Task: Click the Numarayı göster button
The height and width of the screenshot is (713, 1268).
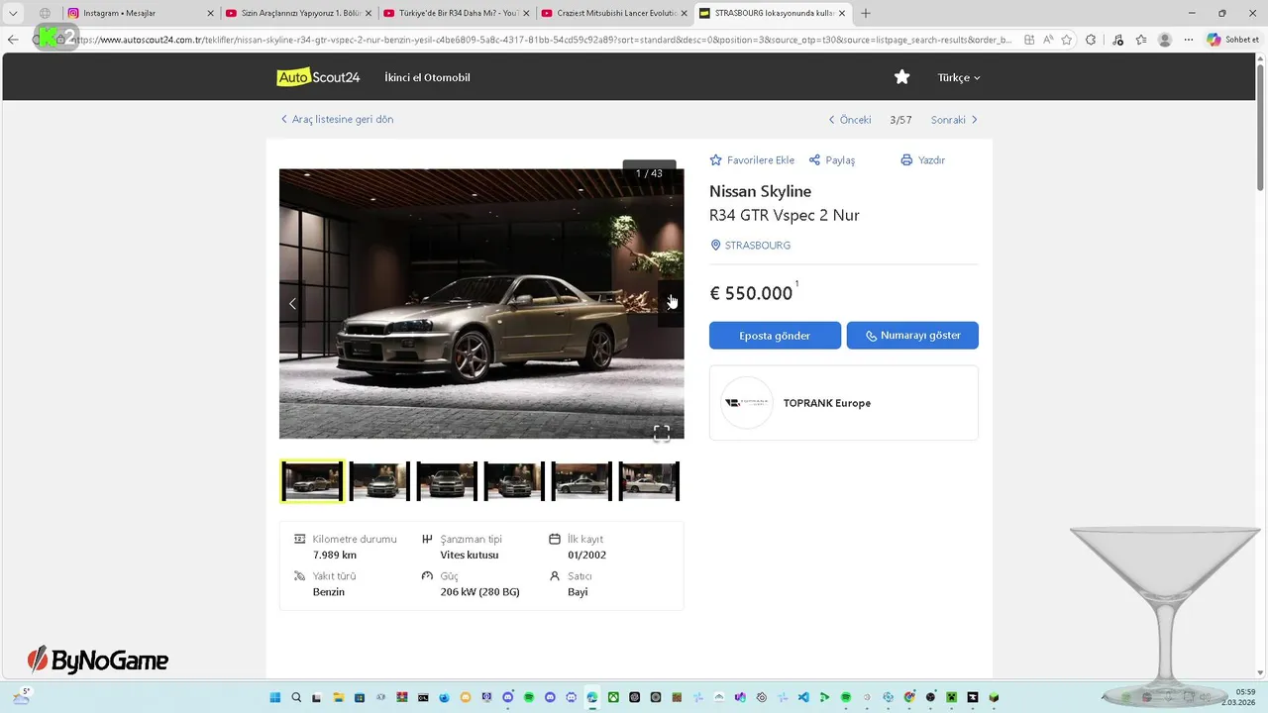Action: 912,336
